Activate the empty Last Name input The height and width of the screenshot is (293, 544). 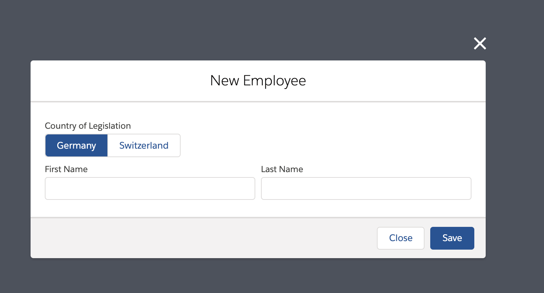(x=366, y=188)
